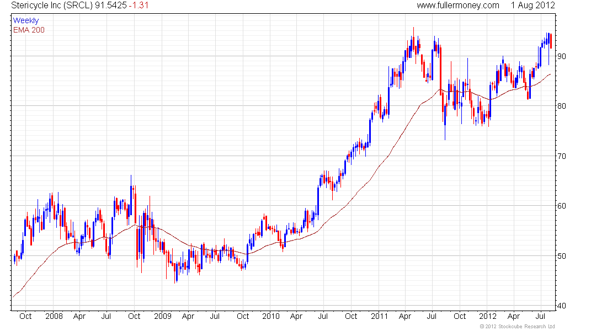Click the 60 price axis label
The width and height of the screenshot is (607, 331).
[x=561, y=206]
